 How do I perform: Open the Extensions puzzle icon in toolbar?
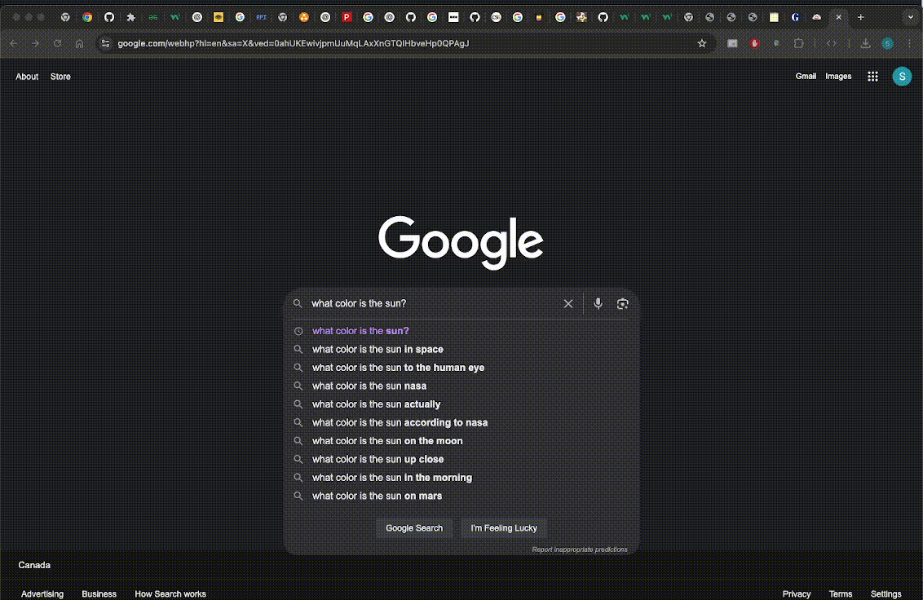(799, 43)
